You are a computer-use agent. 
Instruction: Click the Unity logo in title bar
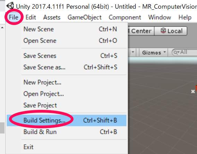(x=10, y=6)
